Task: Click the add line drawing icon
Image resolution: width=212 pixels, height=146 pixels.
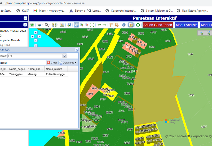Action: (208, 33)
